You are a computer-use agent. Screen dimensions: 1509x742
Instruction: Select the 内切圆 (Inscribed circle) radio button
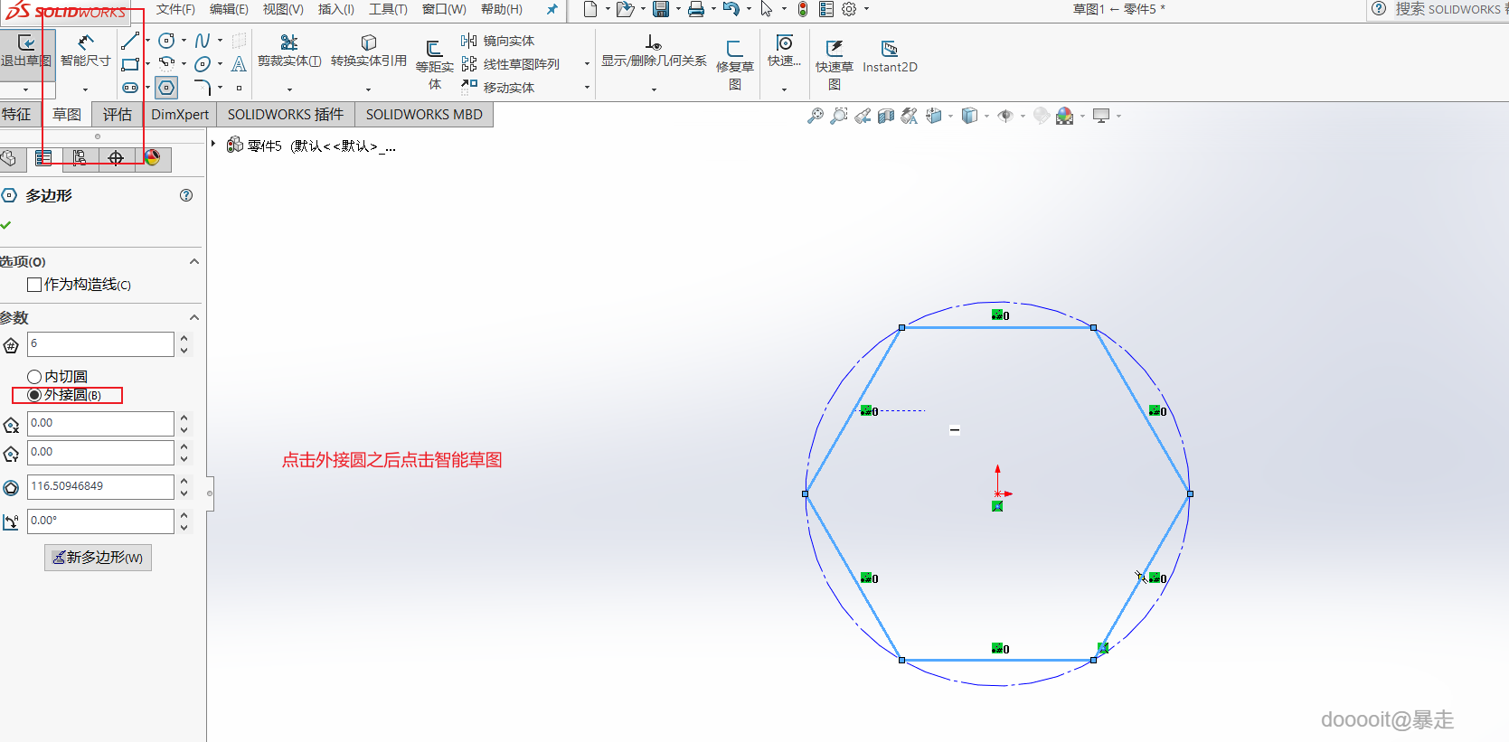(x=34, y=377)
